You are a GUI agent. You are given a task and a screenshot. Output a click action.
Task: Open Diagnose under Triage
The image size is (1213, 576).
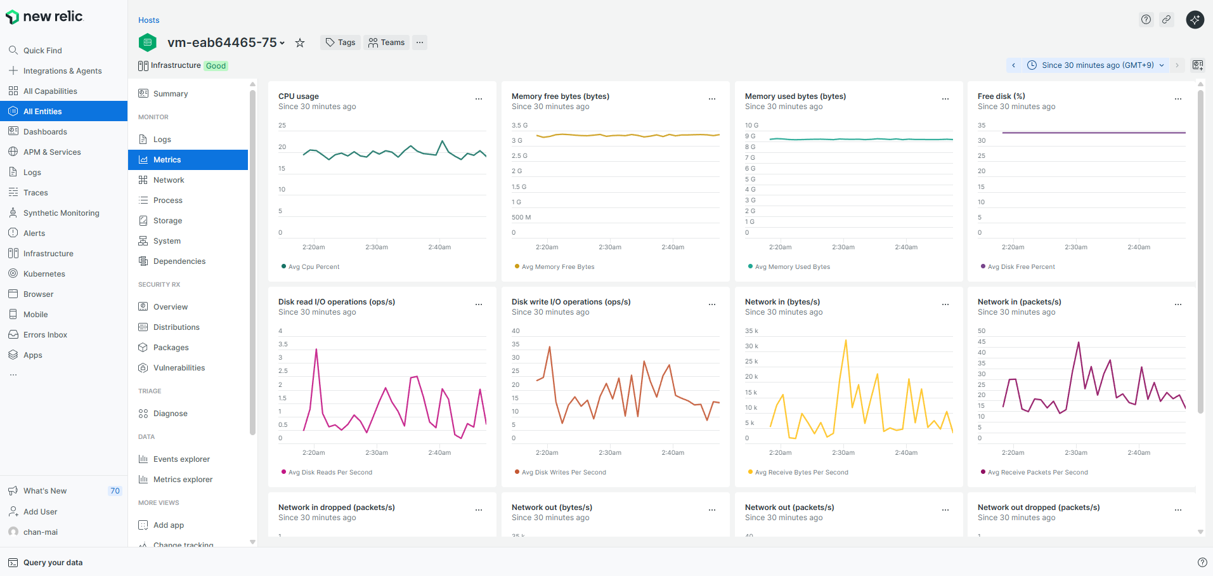point(188,413)
